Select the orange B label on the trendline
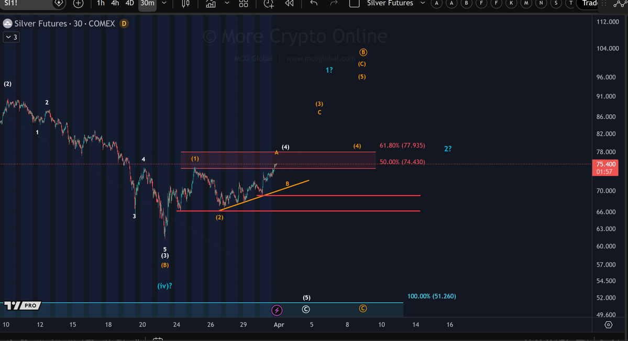The width and height of the screenshot is (628, 341). point(287,184)
